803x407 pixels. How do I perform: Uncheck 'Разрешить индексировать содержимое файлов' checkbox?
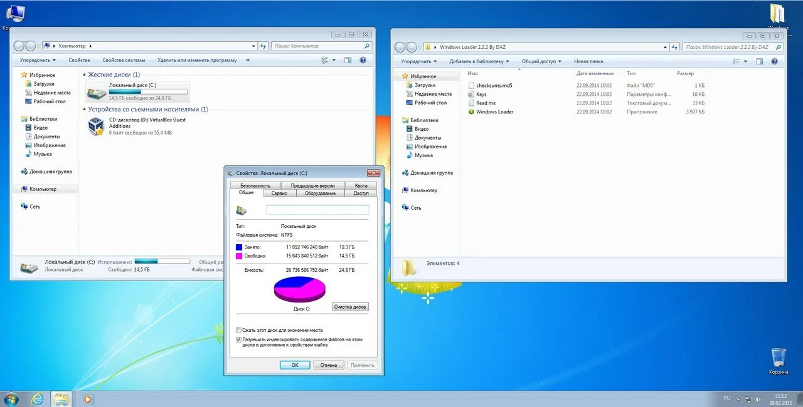[x=238, y=339]
